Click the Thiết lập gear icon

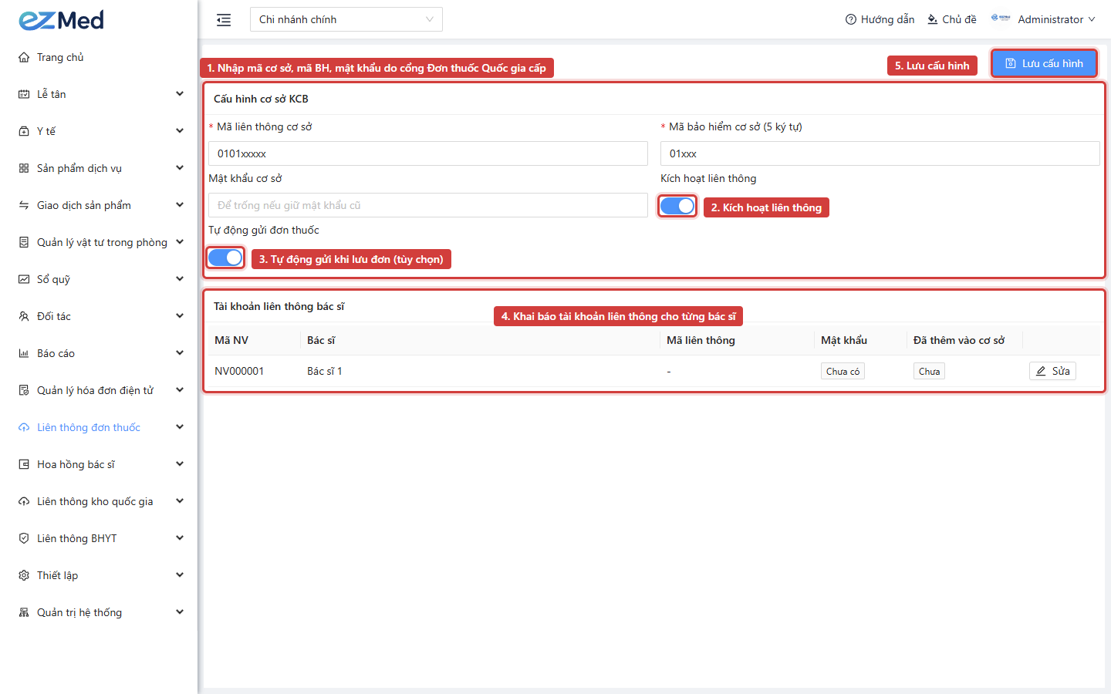tap(24, 575)
